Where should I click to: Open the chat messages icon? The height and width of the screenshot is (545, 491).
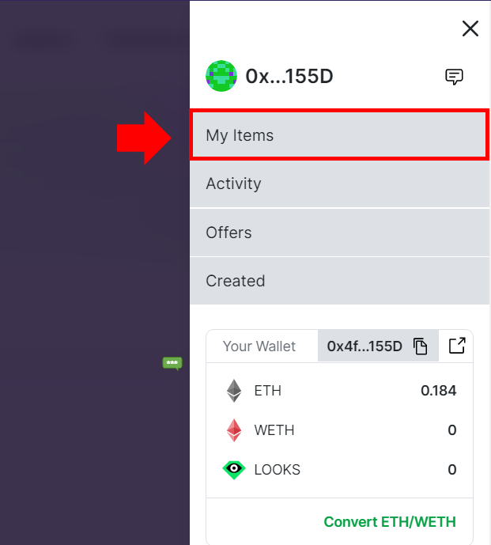click(454, 77)
